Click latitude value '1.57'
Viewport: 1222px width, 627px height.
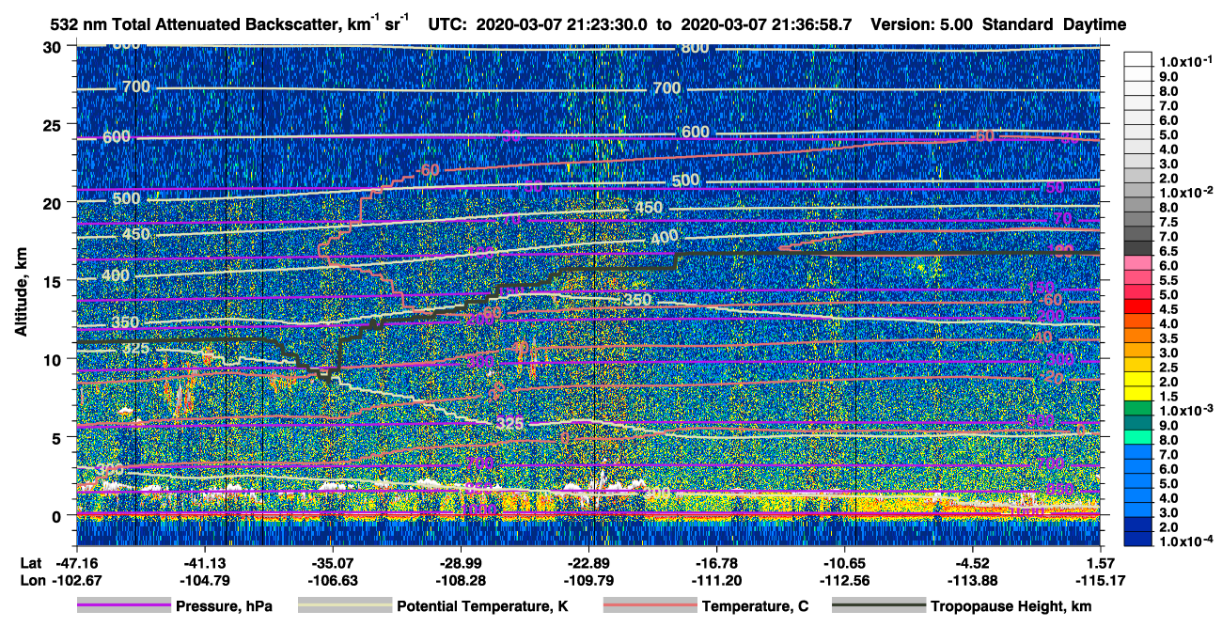pos(1101,562)
